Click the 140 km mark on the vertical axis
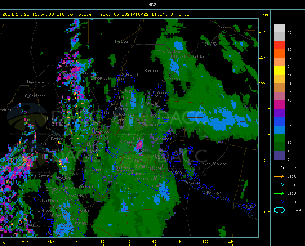The height and width of the screenshot is (246, 305). [262, 31]
